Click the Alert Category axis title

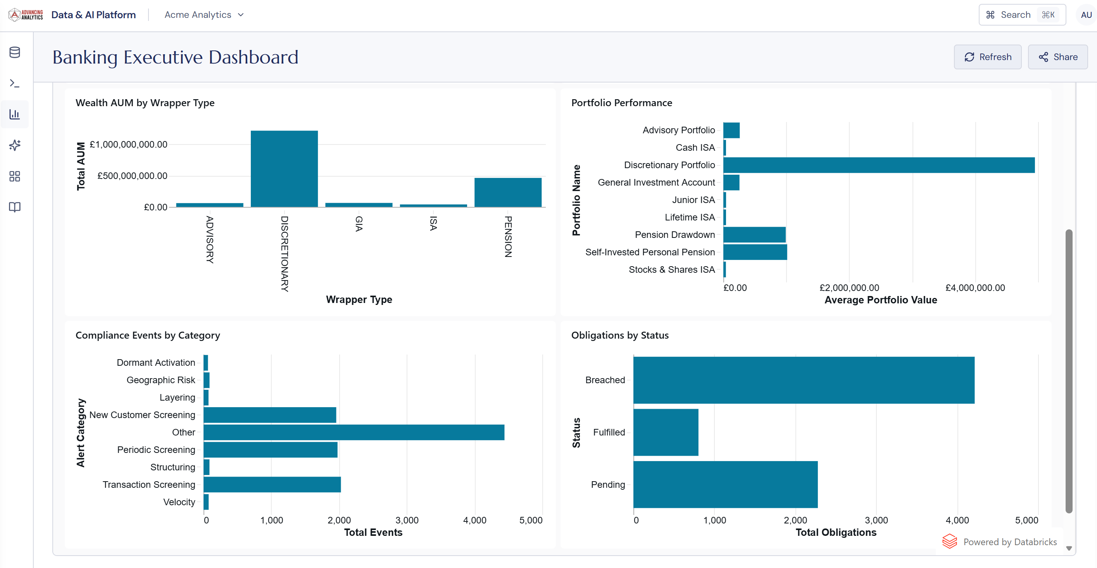[81, 433]
